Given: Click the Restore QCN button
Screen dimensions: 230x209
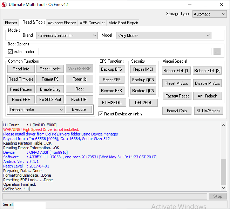Looking at the screenshot, I should (x=143, y=91).
